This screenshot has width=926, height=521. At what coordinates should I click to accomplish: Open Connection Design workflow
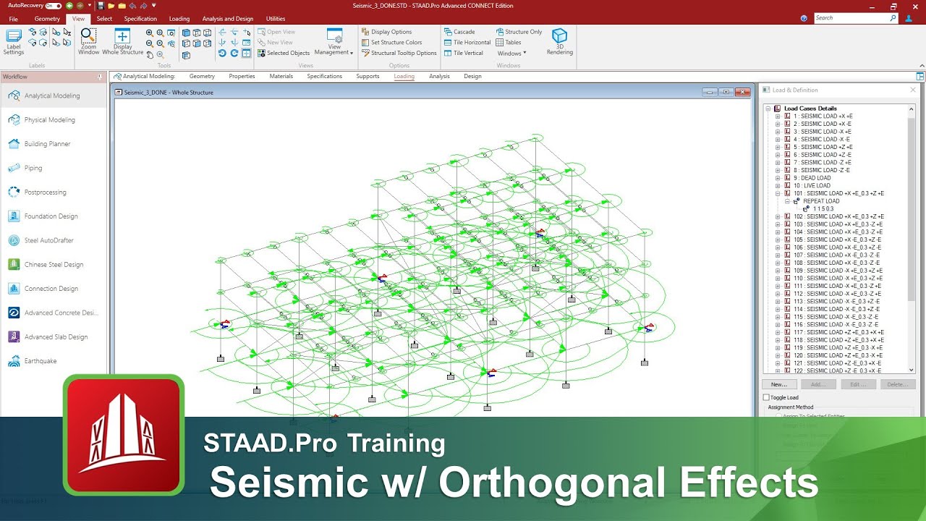pyautogui.click(x=54, y=289)
